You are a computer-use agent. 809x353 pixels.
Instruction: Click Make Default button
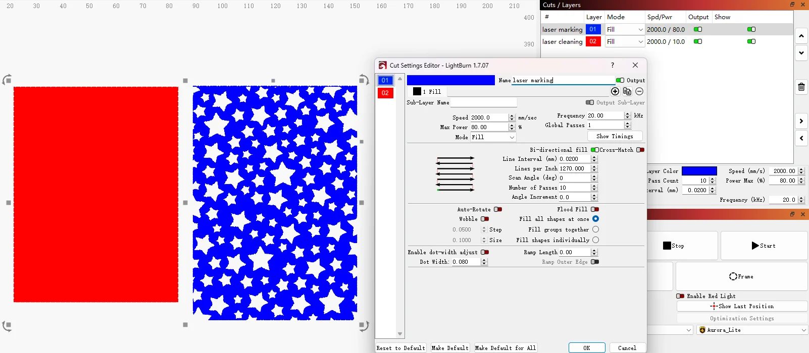[450, 348]
